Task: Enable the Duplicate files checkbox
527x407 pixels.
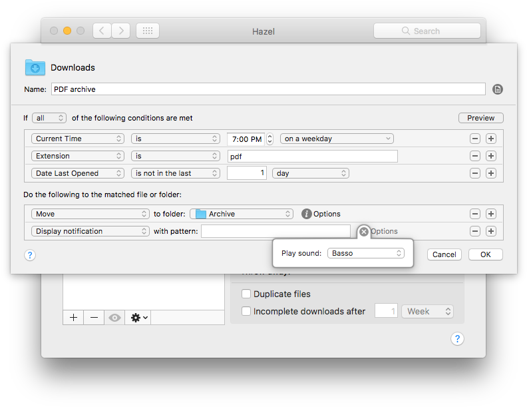Action: [x=246, y=294]
